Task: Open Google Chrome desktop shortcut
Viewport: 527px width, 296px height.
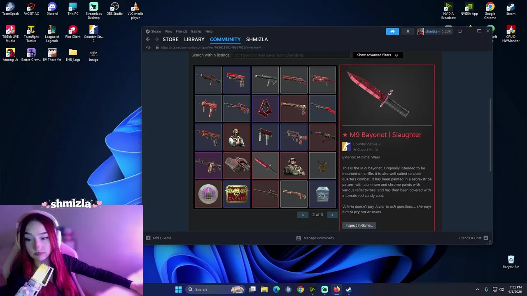Action: pos(490,11)
